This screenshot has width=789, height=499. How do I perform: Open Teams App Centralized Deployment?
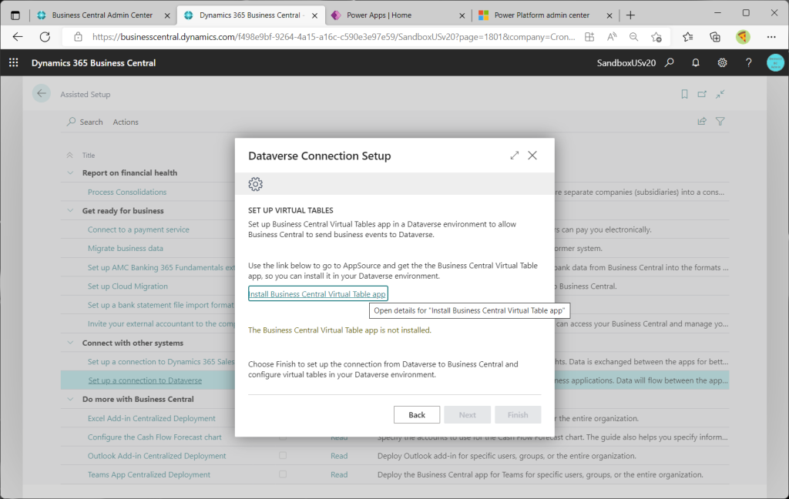149,474
